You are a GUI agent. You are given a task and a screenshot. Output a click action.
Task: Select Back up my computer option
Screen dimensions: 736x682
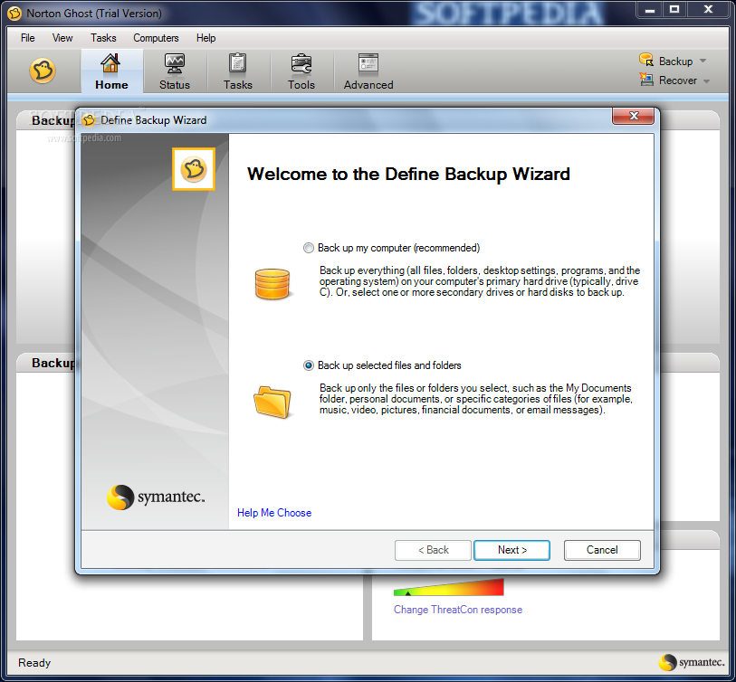[309, 248]
